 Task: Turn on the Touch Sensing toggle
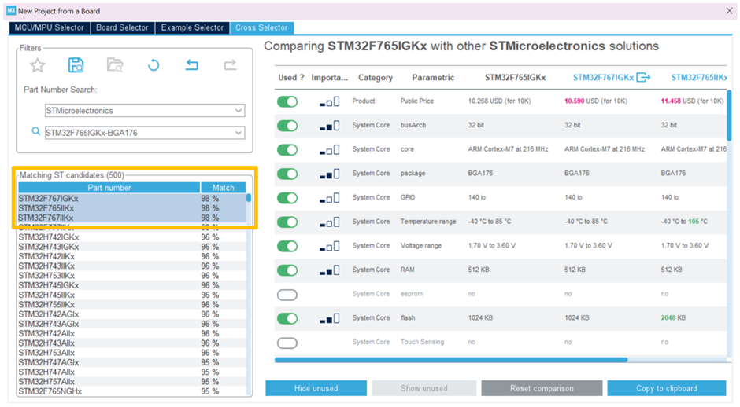[x=287, y=343]
